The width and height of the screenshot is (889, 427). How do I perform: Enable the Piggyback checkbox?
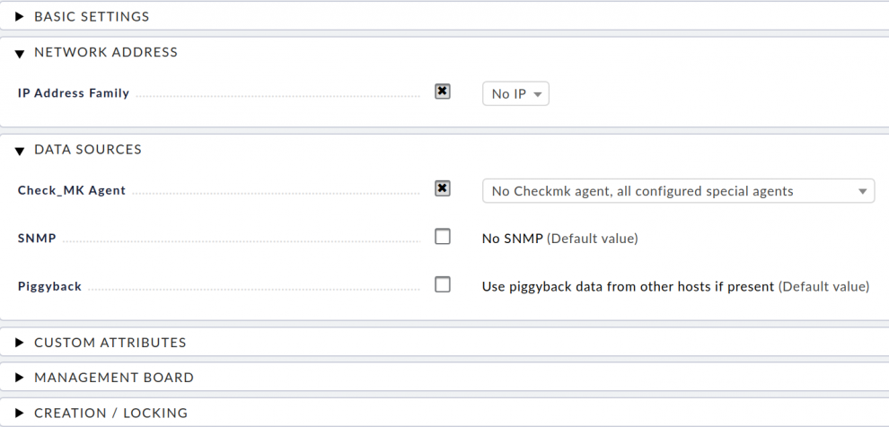pos(442,284)
